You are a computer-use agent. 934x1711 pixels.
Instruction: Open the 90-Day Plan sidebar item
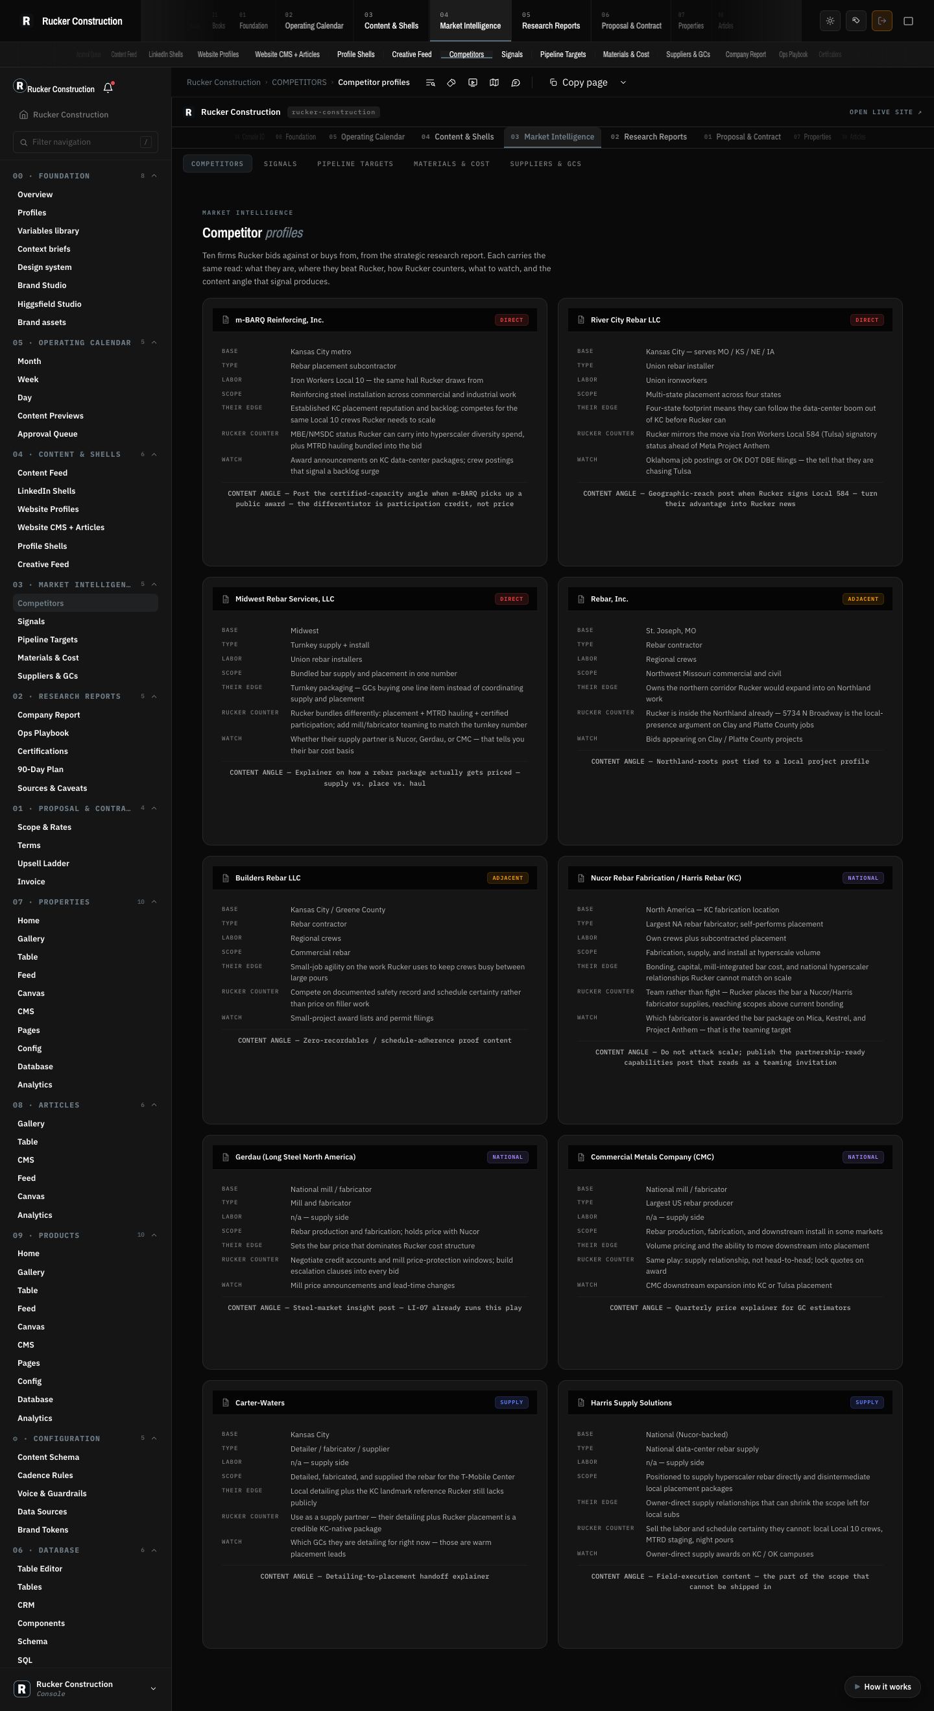pyautogui.click(x=86, y=770)
